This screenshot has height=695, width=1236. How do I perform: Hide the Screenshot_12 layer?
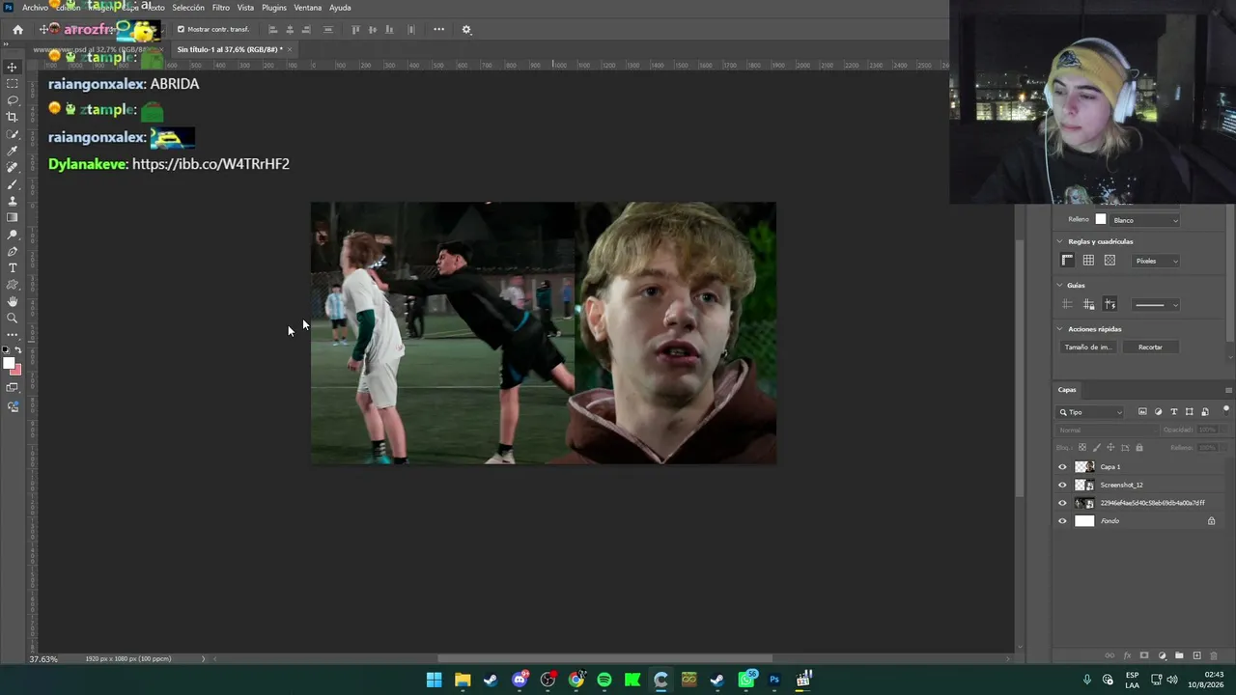click(x=1063, y=486)
